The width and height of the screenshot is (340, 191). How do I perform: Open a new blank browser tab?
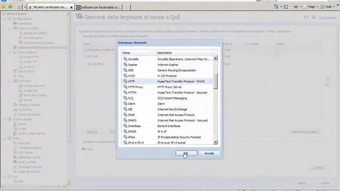126,7
